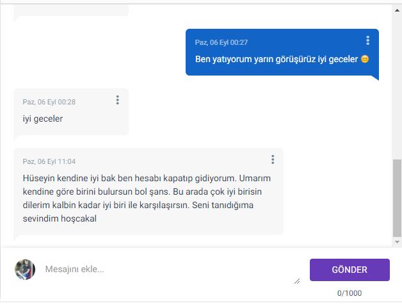Click the scrollbar up arrow

397,10
